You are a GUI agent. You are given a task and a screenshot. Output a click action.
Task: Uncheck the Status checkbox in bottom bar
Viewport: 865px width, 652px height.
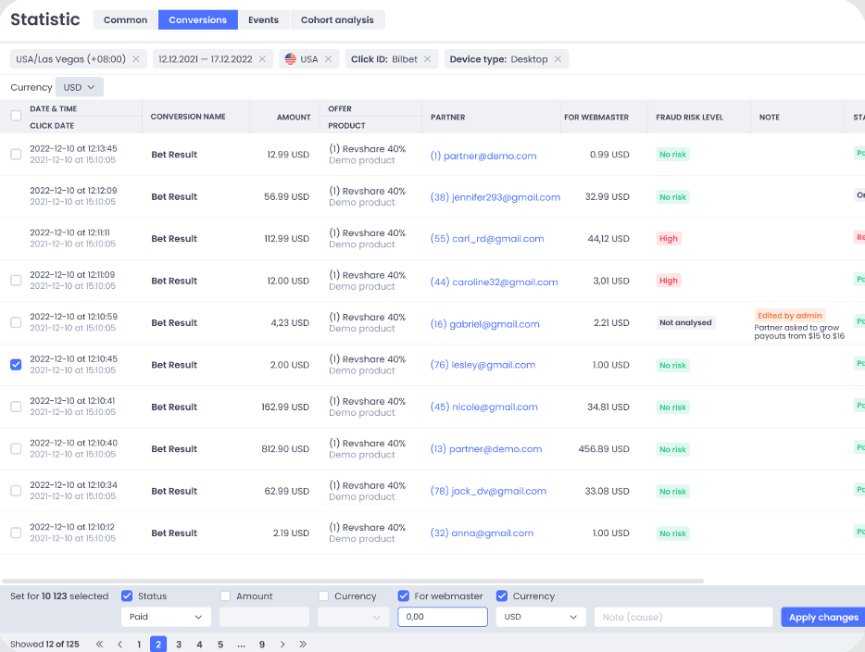(127, 596)
